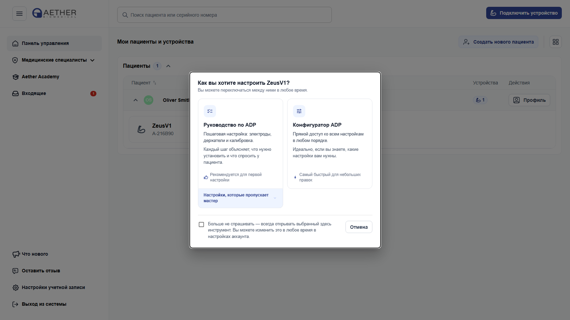Open Aether Academy in sidebar
The width and height of the screenshot is (570, 320).
tap(55, 77)
